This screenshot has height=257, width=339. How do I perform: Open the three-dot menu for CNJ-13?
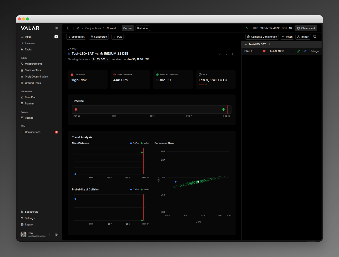(x=233, y=54)
